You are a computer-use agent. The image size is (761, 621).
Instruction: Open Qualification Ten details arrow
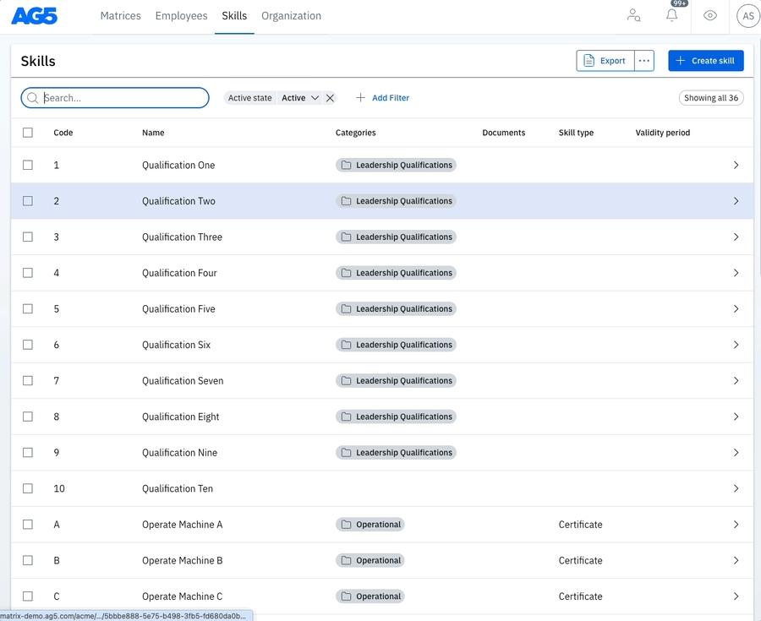click(736, 489)
